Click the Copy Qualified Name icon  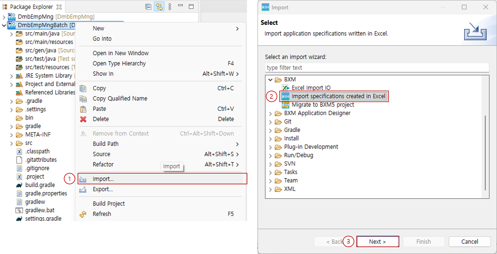pos(83,99)
